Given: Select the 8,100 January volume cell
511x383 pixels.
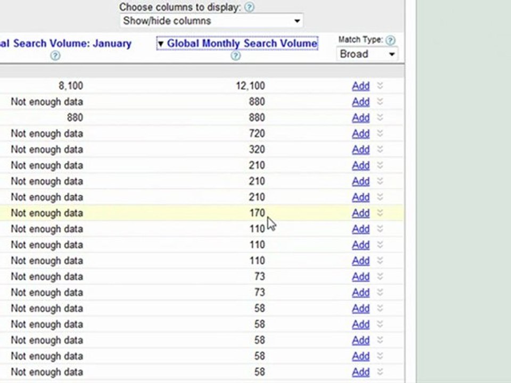Looking at the screenshot, I should [71, 86].
